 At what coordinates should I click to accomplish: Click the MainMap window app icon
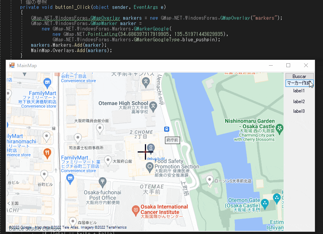coord(12,65)
